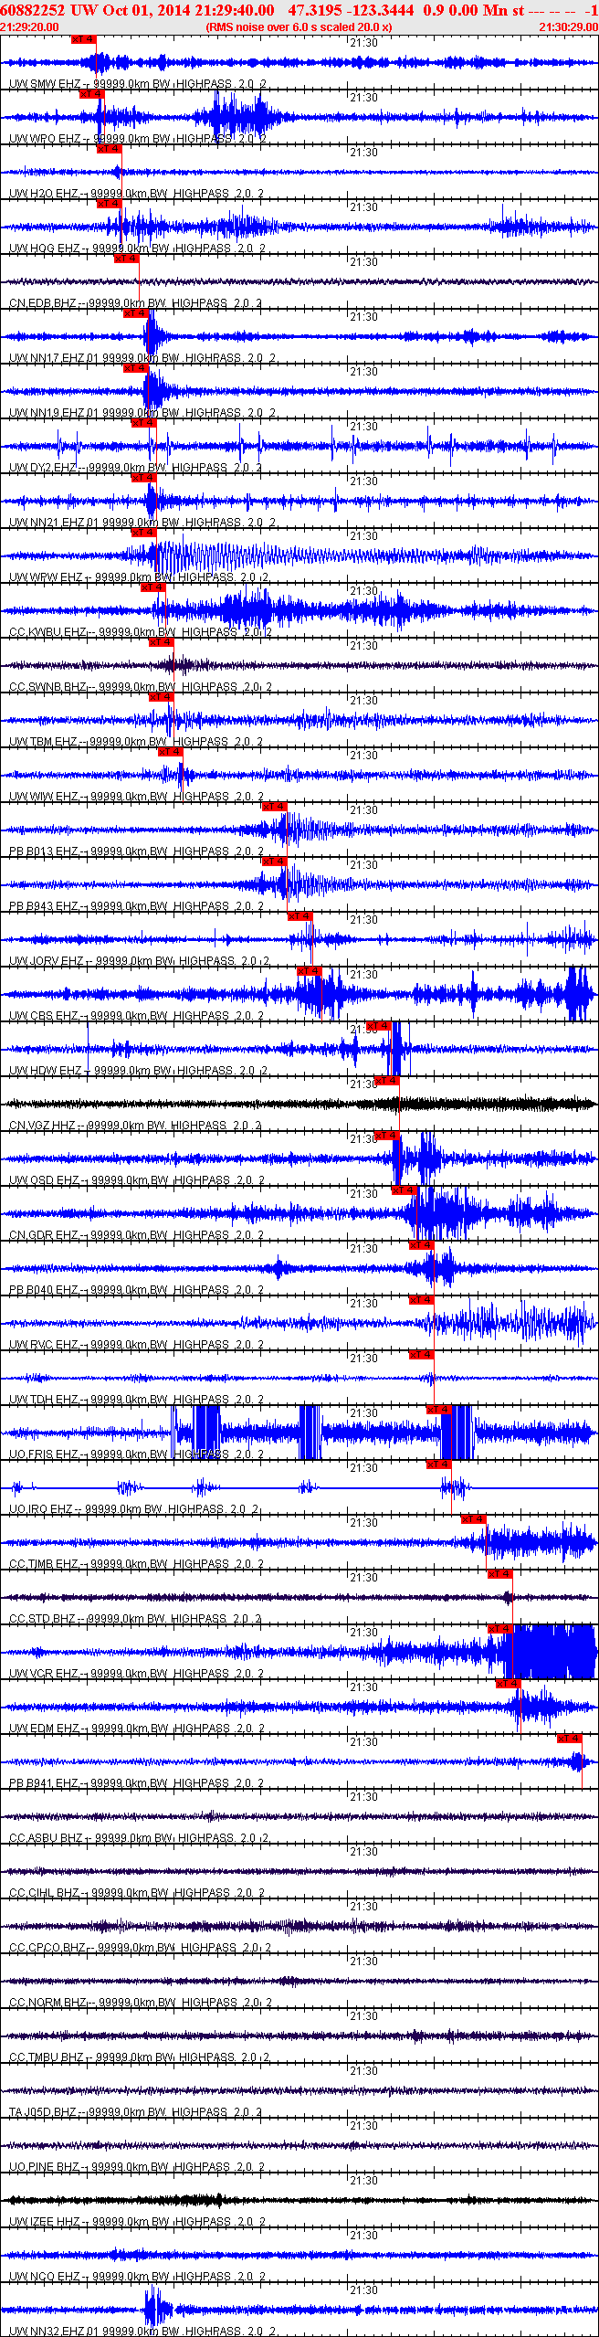This screenshot has height=2337, width=599.
Task: Click the red pick flag on UW.OSD trace
Action: coord(386,1136)
